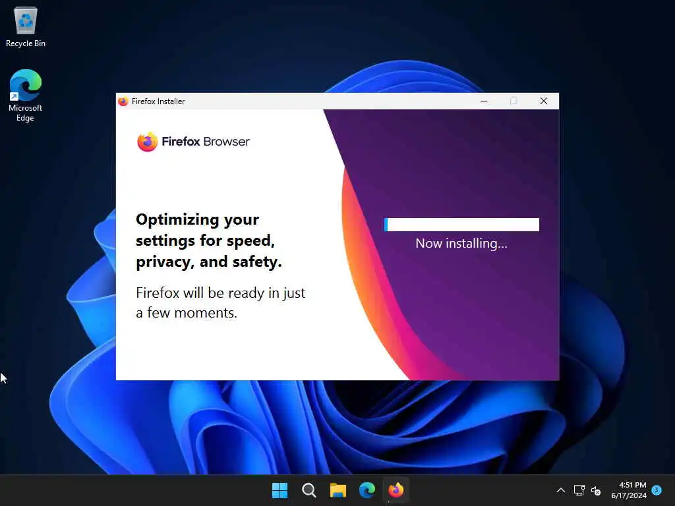Viewport: 675px width, 506px height.
Task: Click the Firefox icon in installer title bar
Action: click(123, 101)
